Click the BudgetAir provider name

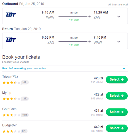[x=9, y=125]
